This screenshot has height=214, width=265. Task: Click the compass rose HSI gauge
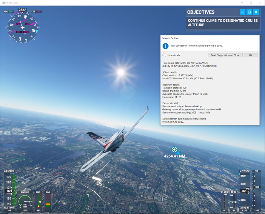coord(23,28)
